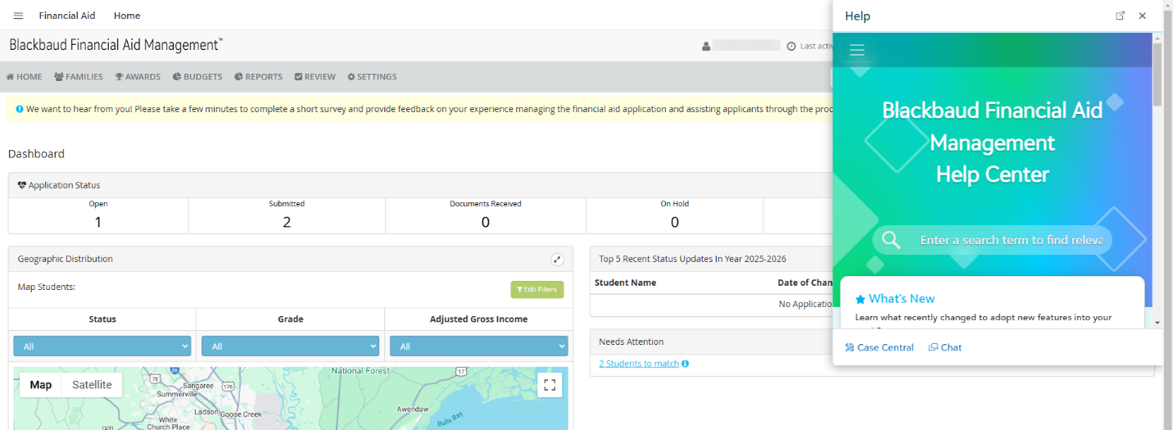Click the Blackbaud Financial Aid Management title

[x=116, y=46]
